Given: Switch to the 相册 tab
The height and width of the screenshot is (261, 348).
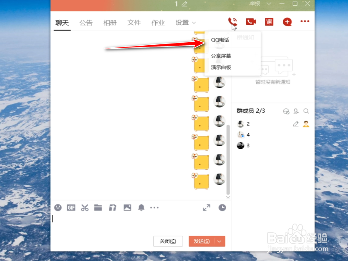Looking at the screenshot, I should [110, 23].
